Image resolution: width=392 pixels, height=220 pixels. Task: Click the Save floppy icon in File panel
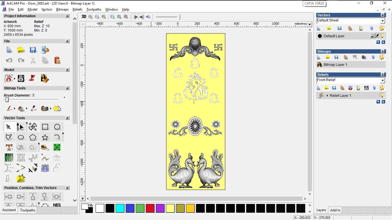point(33,50)
